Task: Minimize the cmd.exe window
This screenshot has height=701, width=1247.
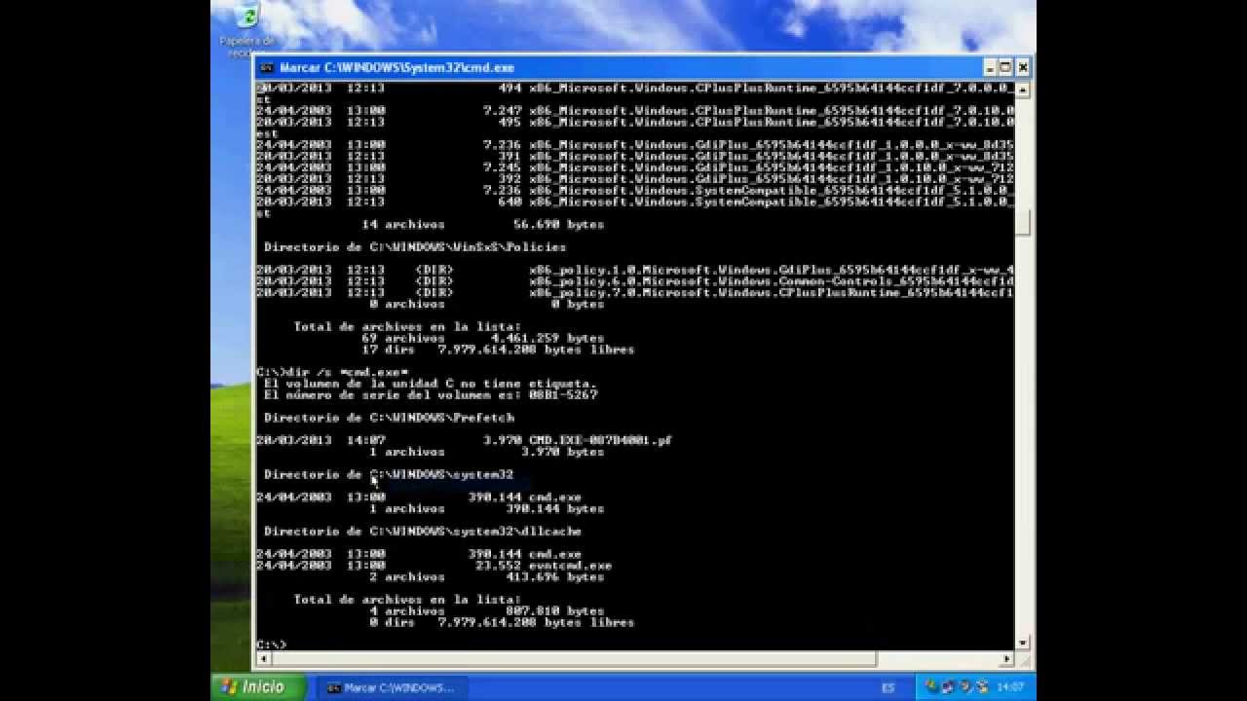Action: pyautogui.click(x=989, y=67)
